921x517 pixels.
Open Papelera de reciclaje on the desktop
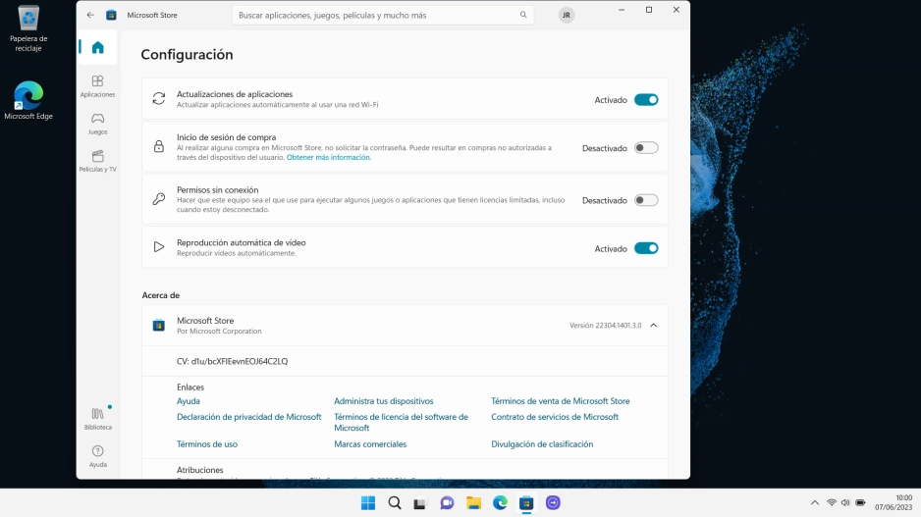click(x=28, y=28)
